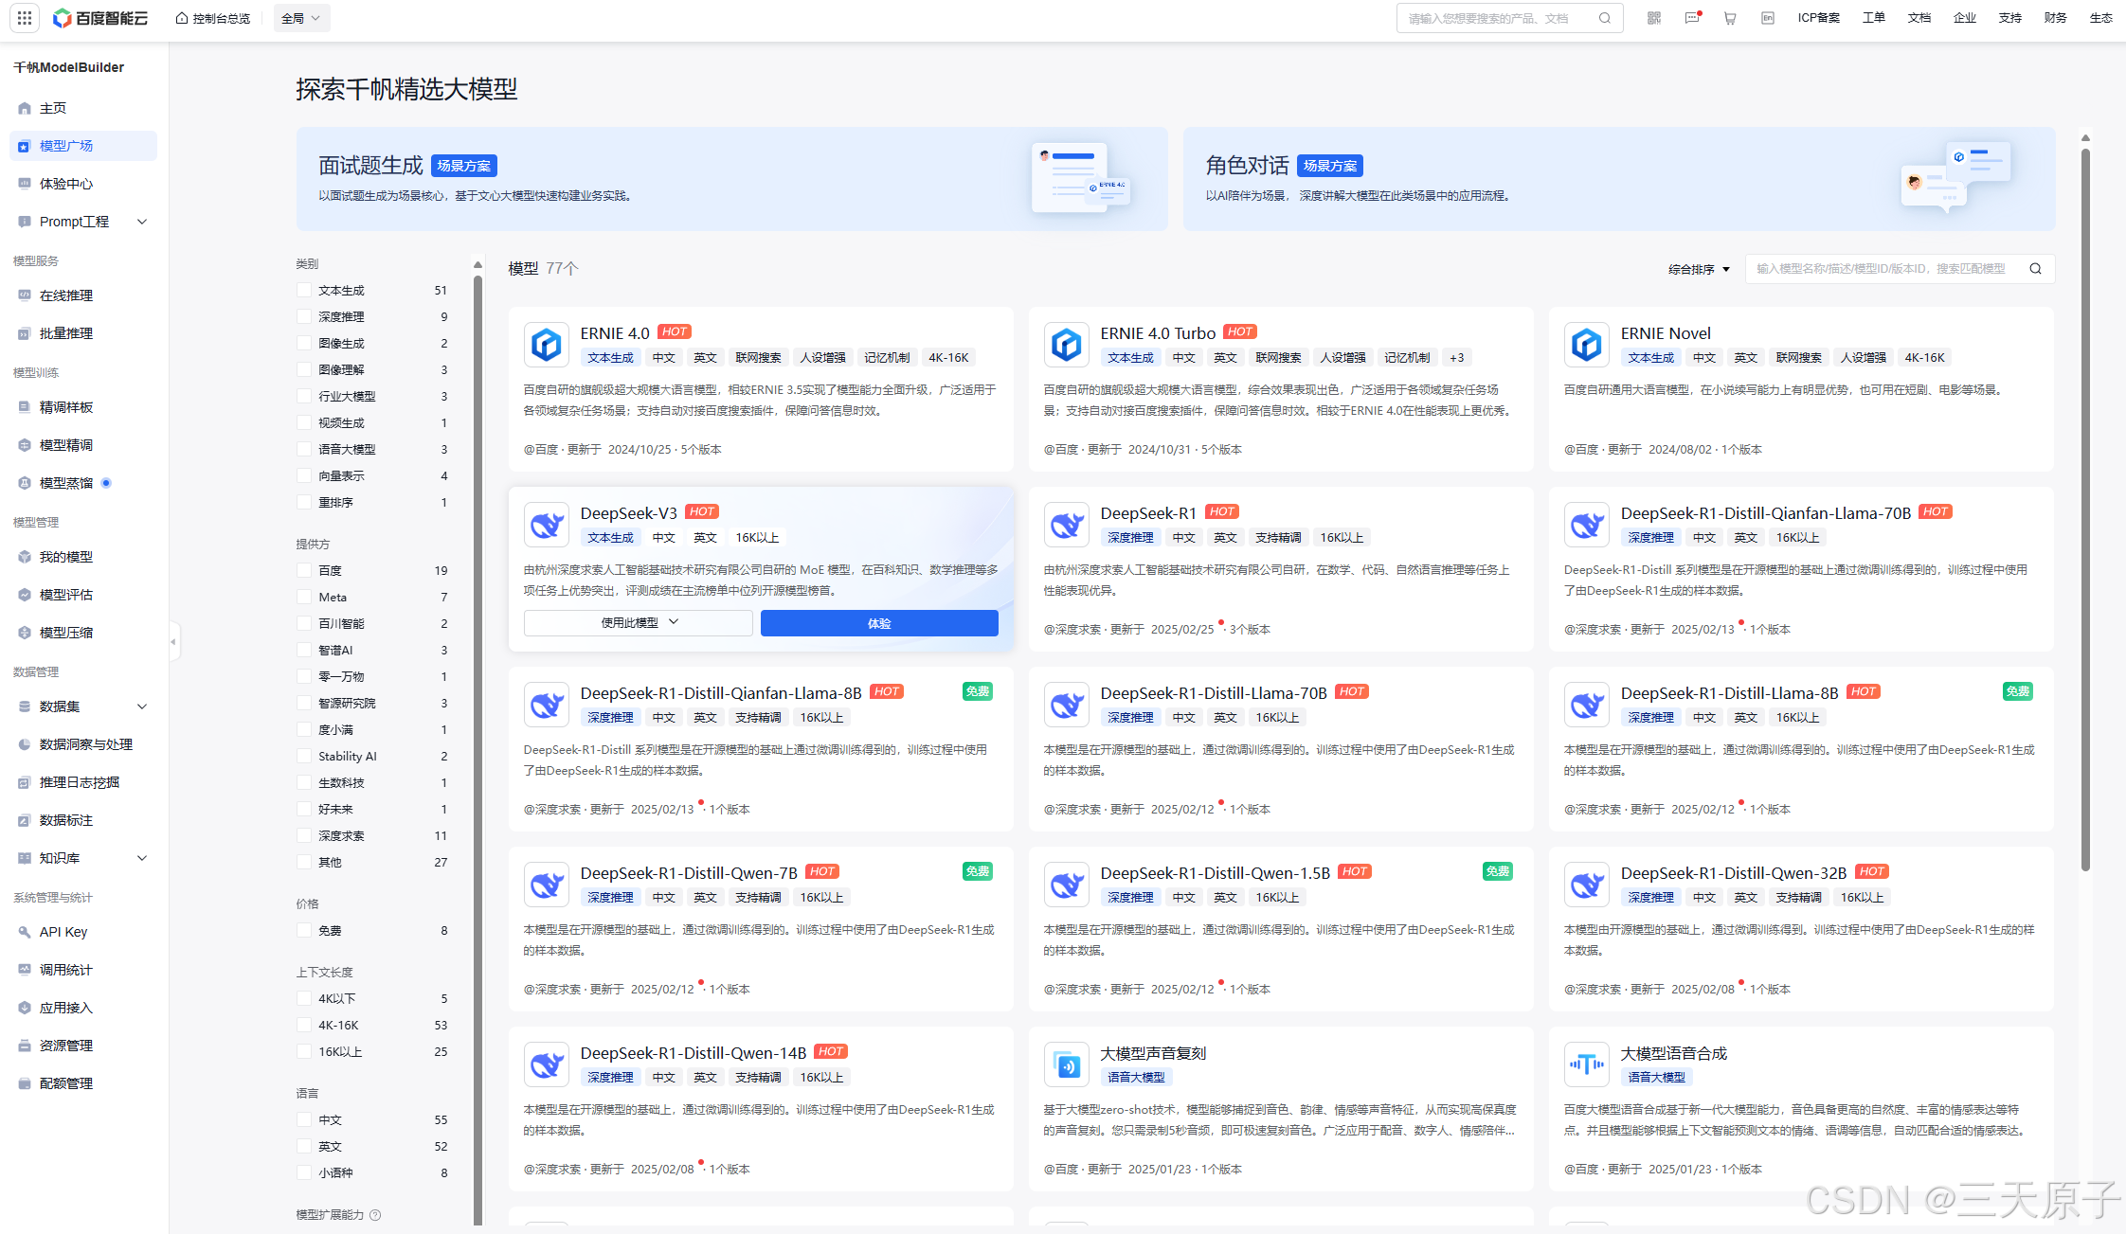
Task: Check the 图像生成 category filter
Action: pos(304,344)
